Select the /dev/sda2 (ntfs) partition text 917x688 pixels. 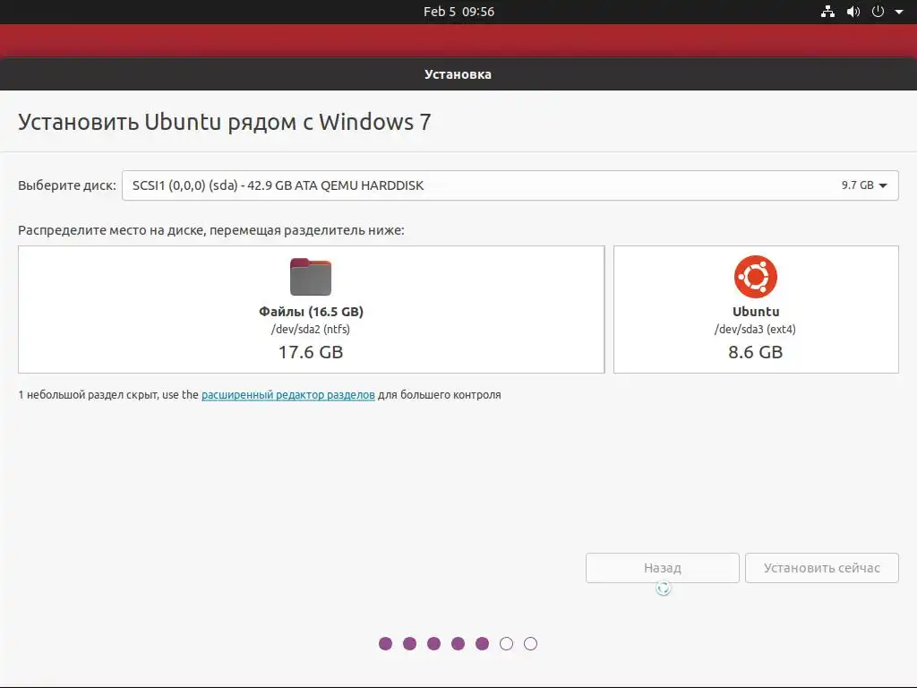[311, 330]
